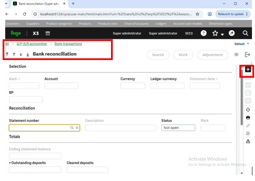This screenshot has height=181, width=255.
Task: Click the favorites star icon in header
Action: [215, 33]
